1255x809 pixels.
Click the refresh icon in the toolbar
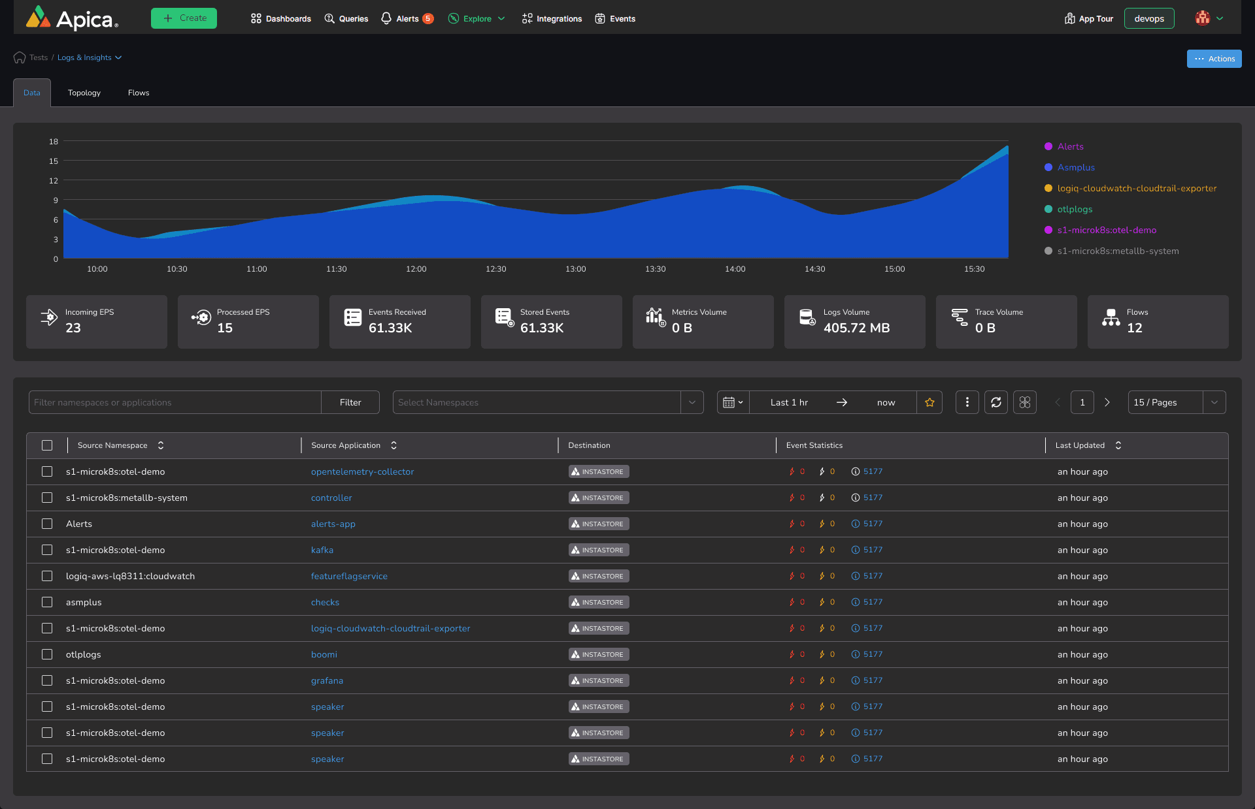[996, 402]
